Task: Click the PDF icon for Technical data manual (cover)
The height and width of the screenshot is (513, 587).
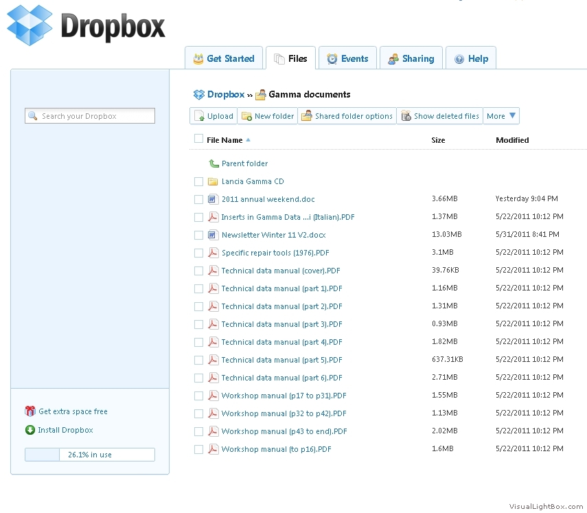Action: coord(213,271)
